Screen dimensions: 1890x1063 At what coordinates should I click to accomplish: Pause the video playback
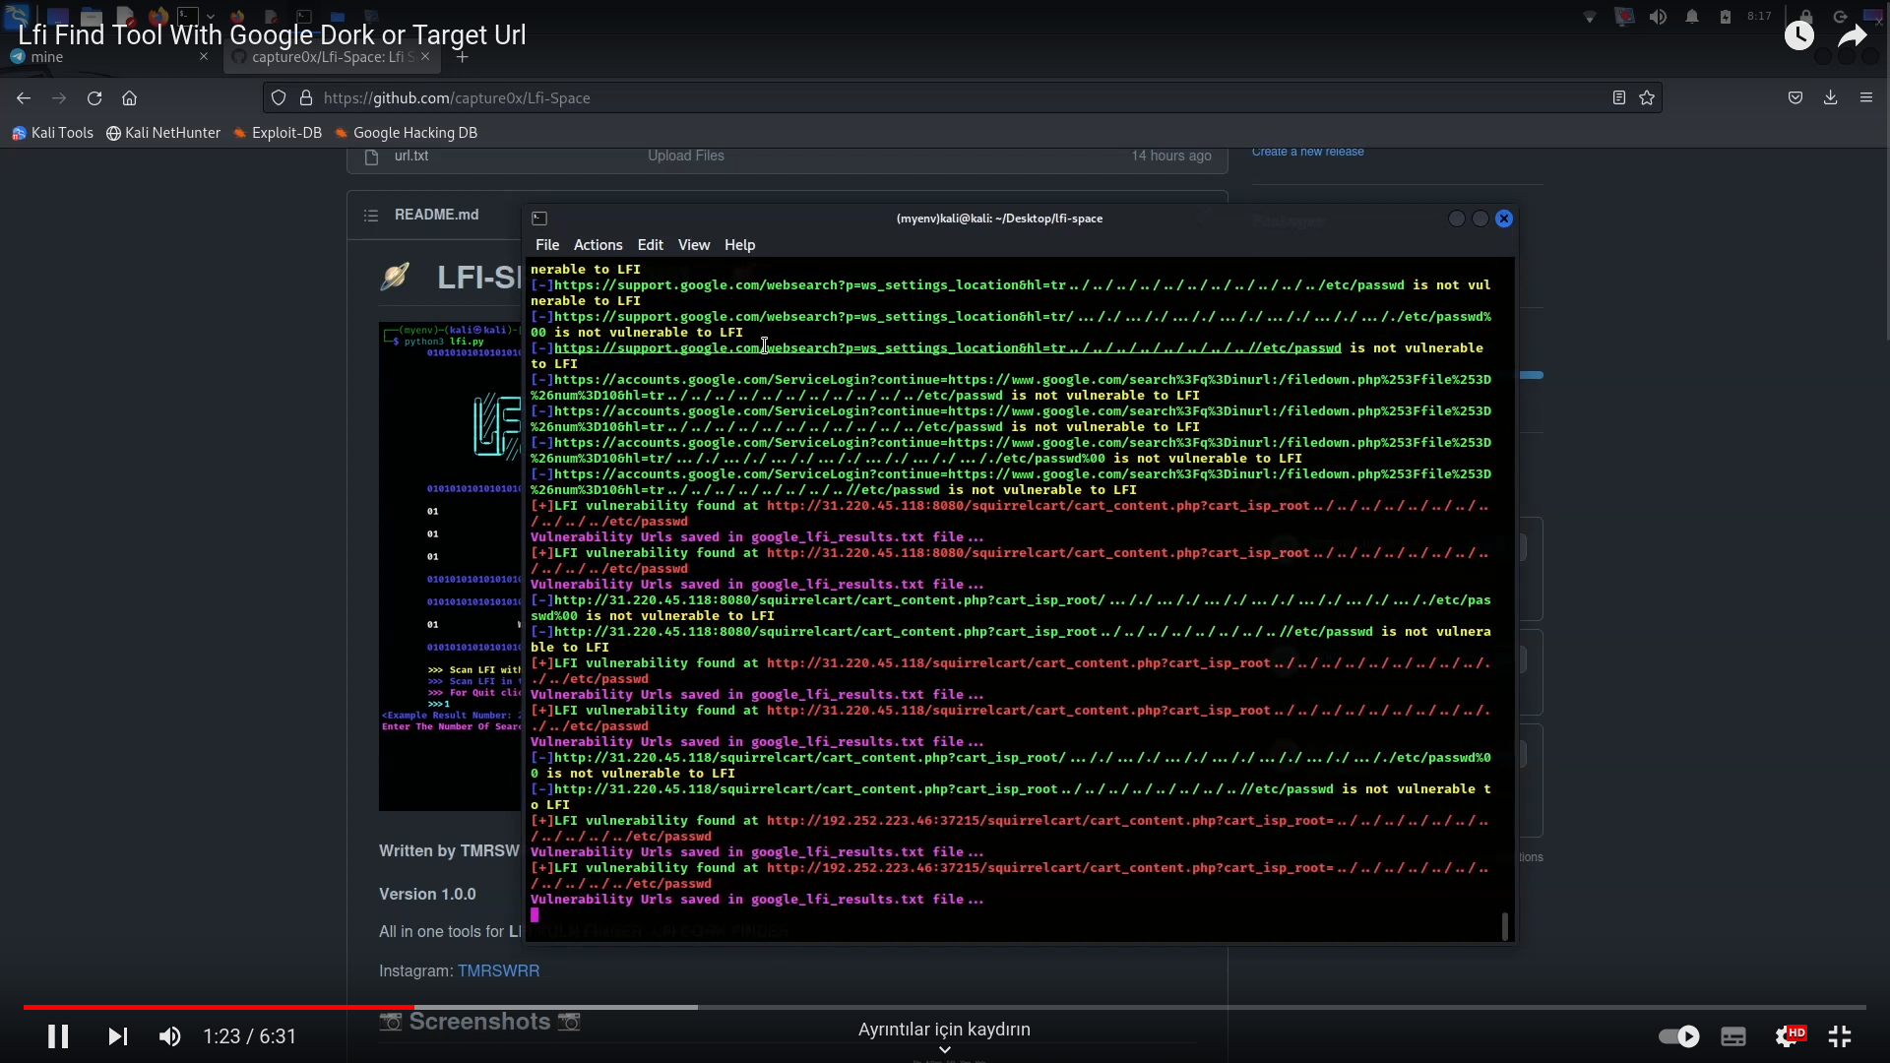(58, 1036)
